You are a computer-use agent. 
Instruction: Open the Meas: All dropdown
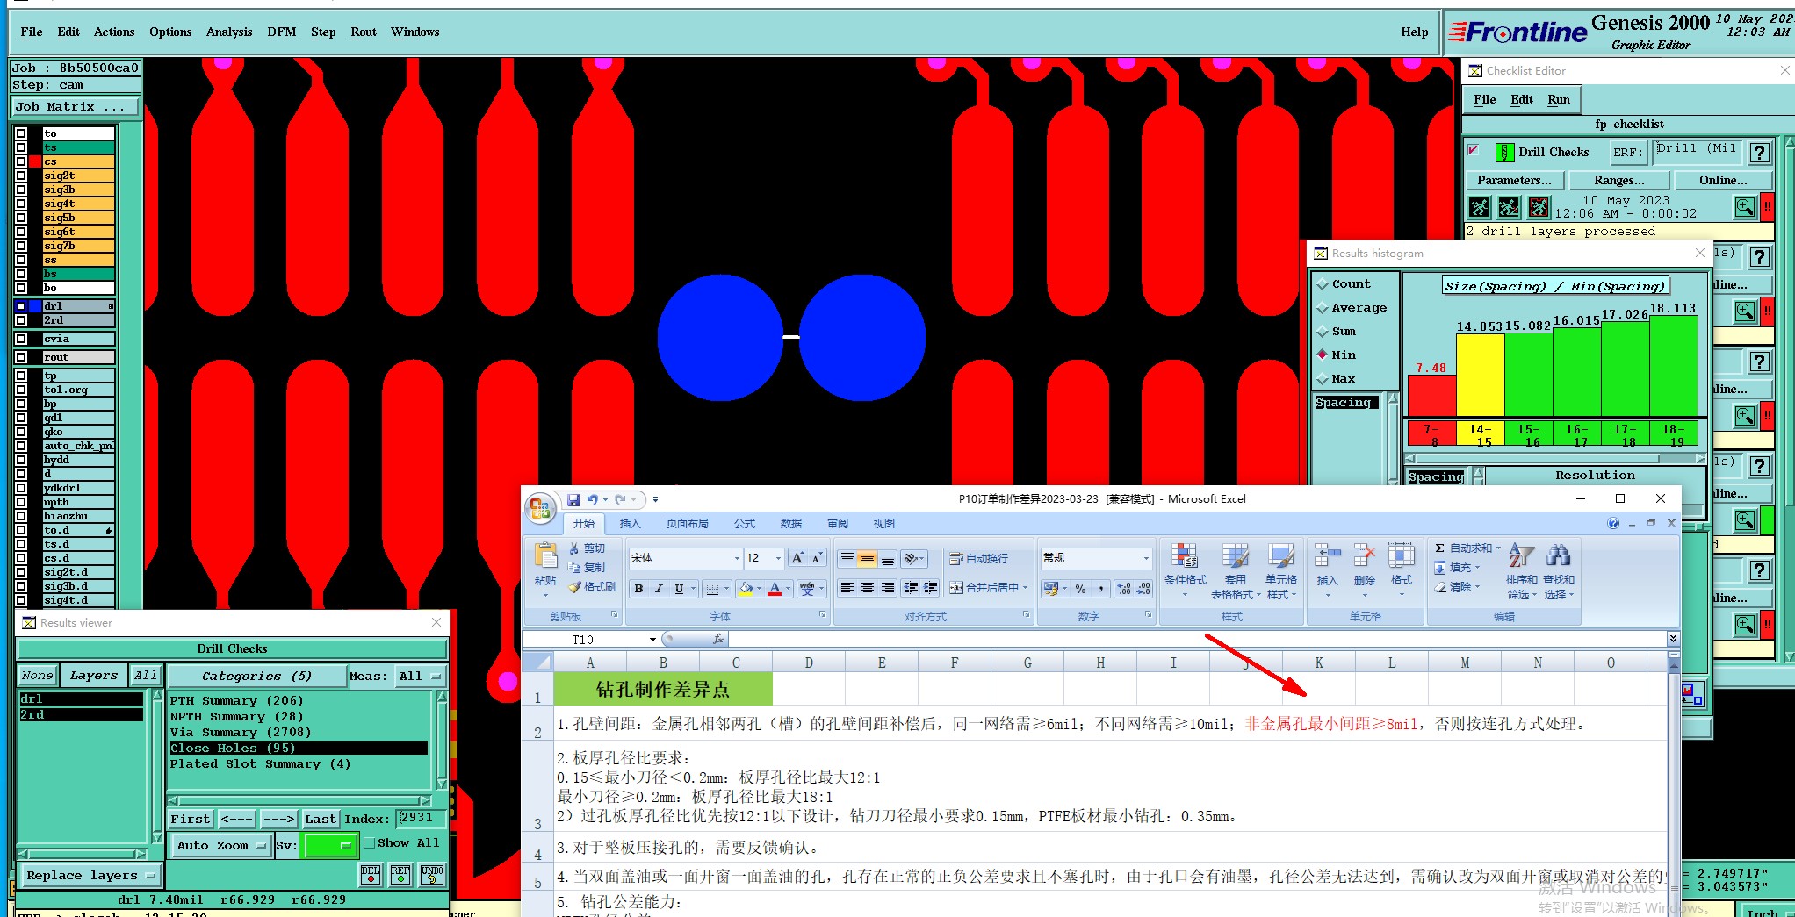pos(421,676)
